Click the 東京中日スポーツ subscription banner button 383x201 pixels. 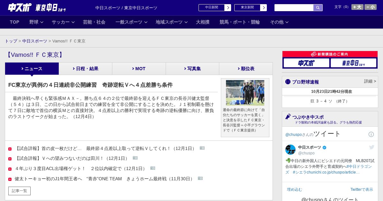tap(353, 63)
